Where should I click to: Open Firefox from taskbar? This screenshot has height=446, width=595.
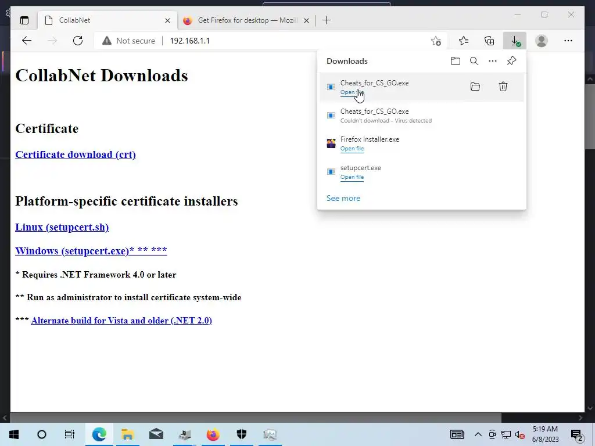tap(213, 434)
